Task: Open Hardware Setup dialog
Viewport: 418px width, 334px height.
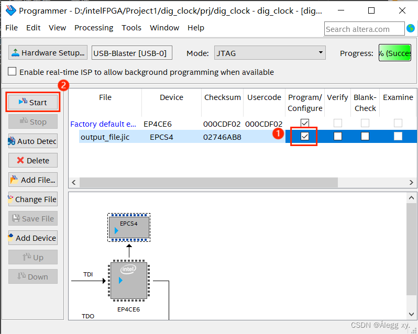Action: pyautogui.click(x=48, y=52)
